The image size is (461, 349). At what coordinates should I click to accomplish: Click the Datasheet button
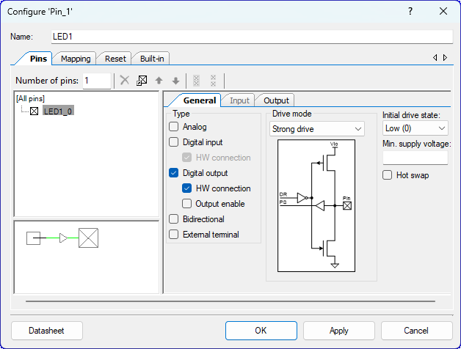47,331
